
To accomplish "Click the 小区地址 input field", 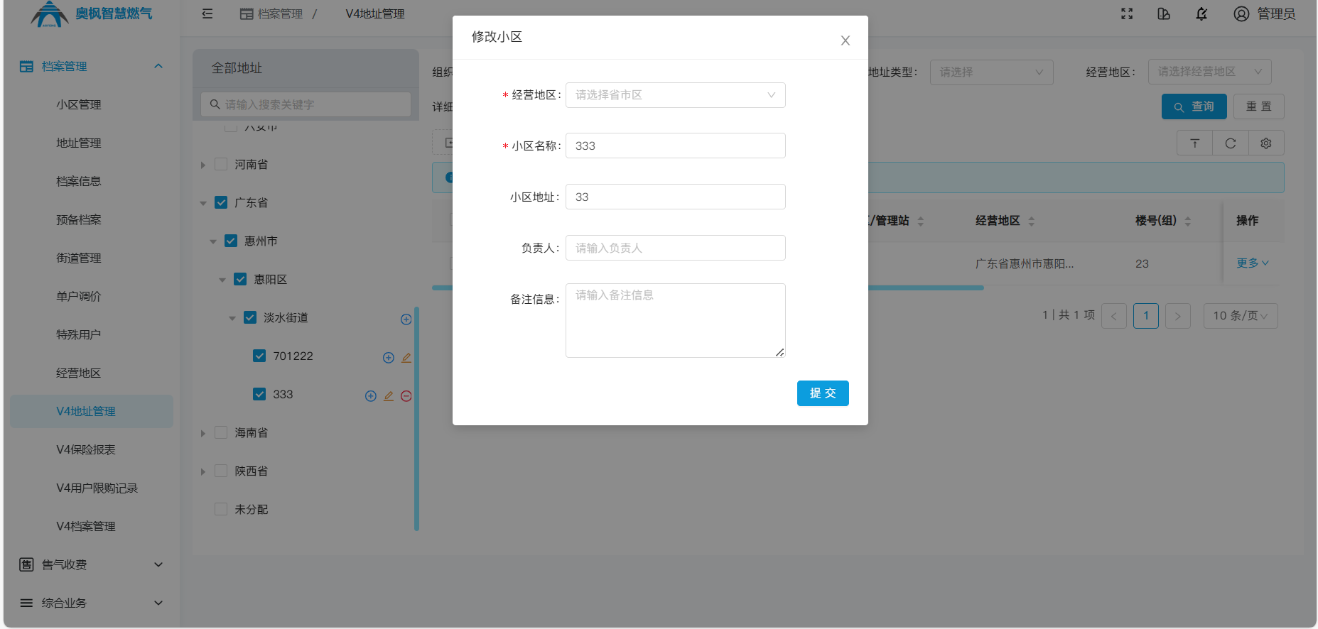I will (675, 197).
